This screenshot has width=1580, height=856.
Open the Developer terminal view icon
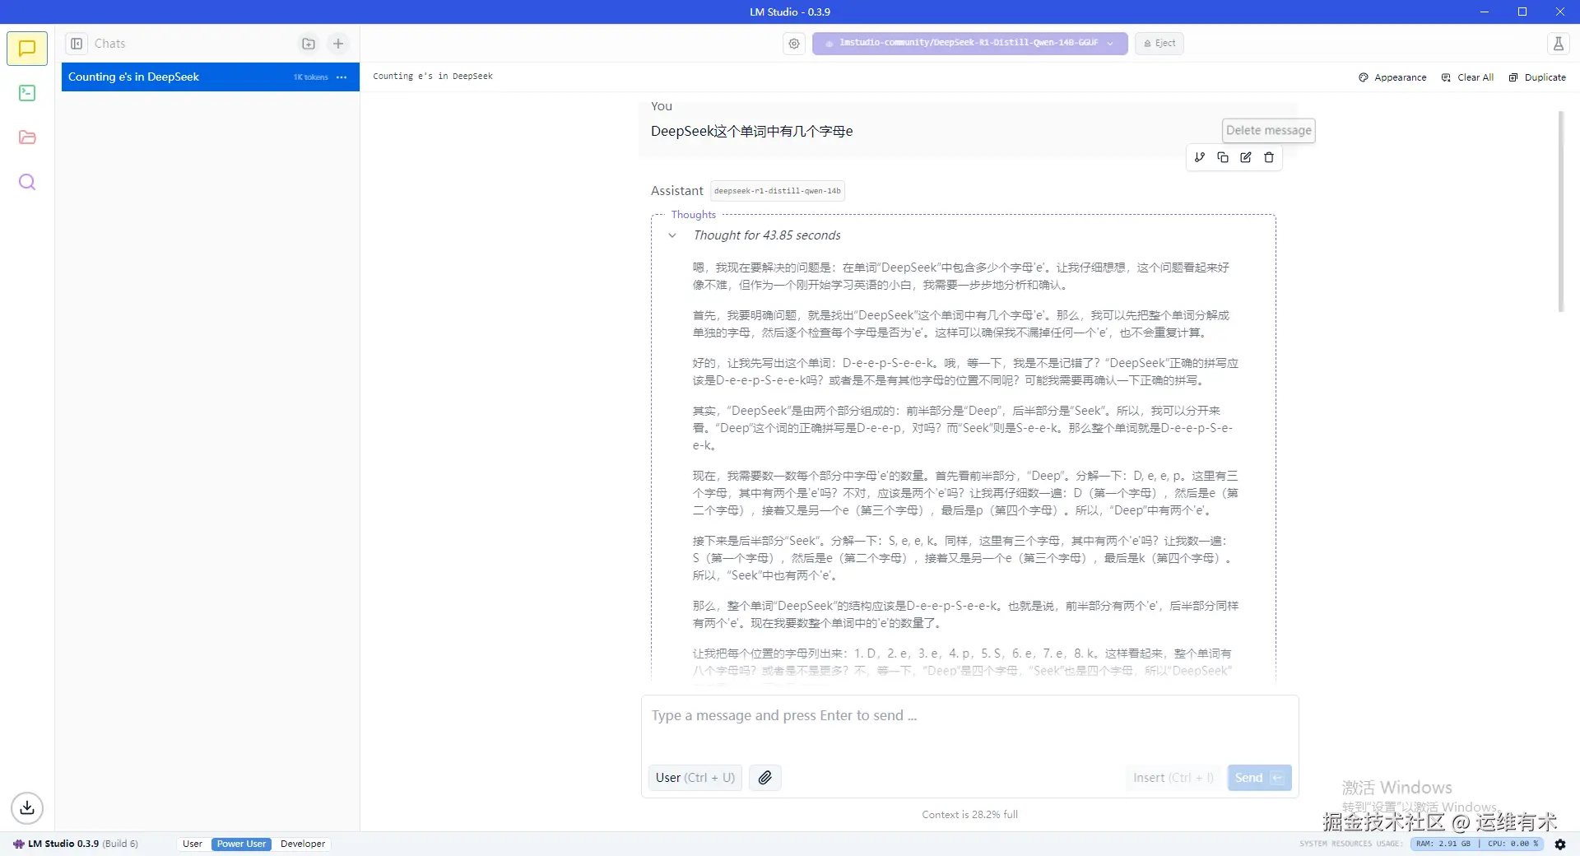27,93
